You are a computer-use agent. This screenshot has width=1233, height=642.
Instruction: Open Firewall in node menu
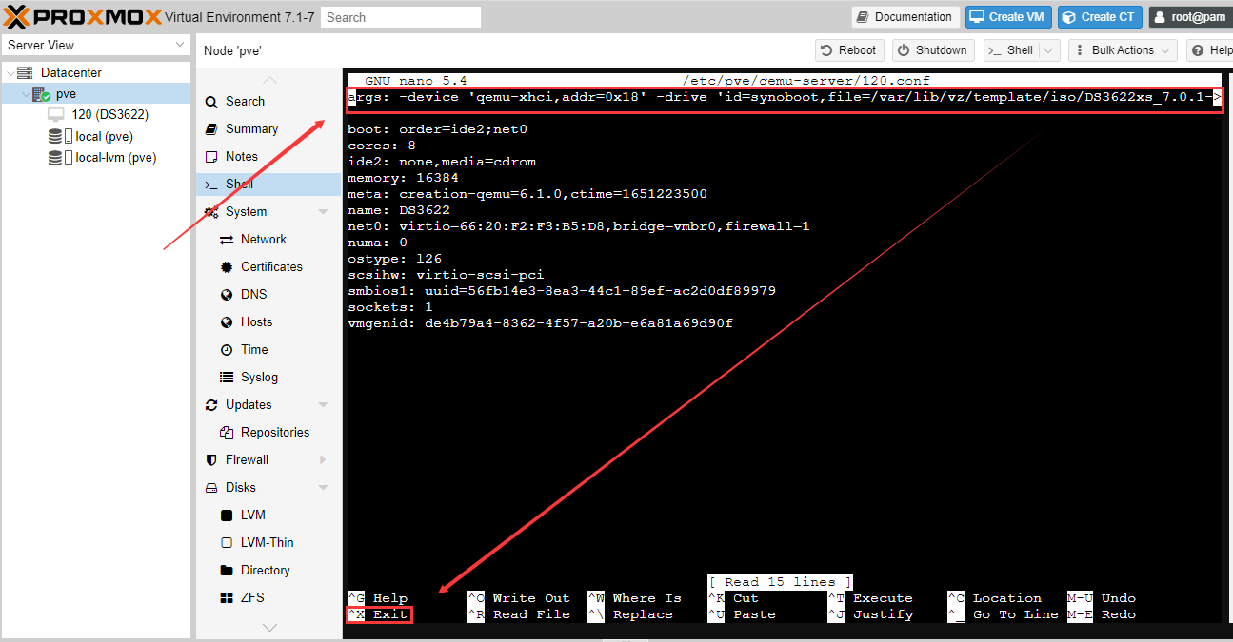click(247, 459)
